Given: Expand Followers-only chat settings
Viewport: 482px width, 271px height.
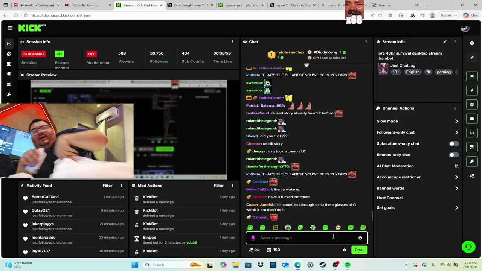Looking at the screenshot, I should pos(417,132).
